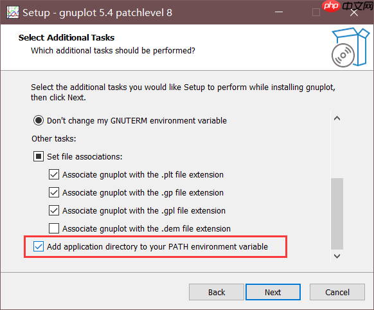Uncheck the .gpl file extension association

(54, 210)
